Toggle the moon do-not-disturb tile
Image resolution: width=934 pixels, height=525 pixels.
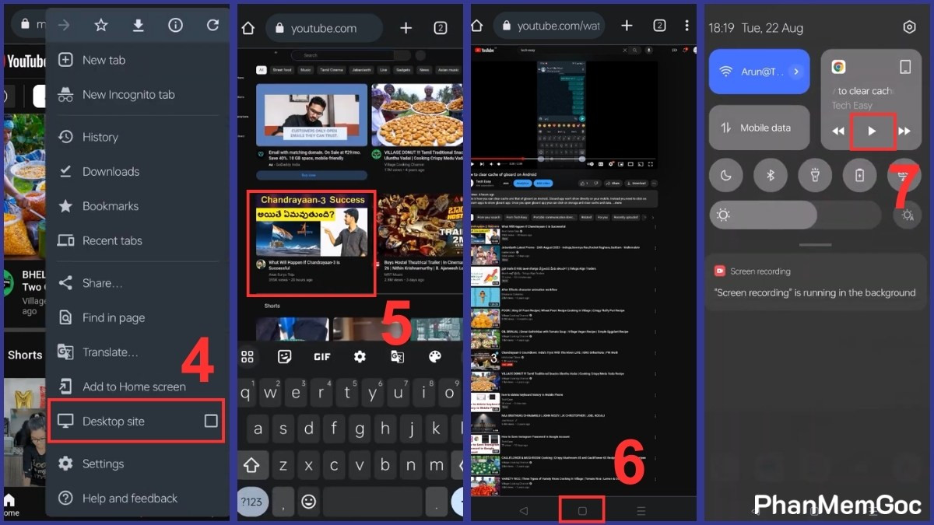pos(725,175)
